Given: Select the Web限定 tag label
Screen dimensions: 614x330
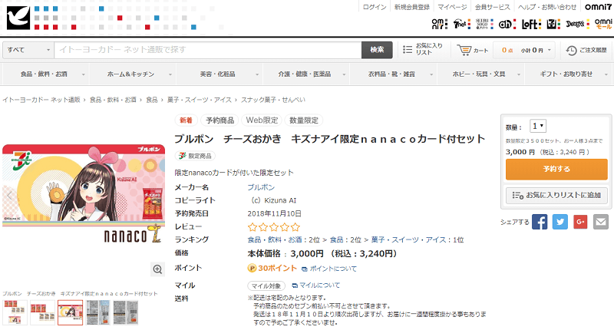Looking at the screenshot, I should click(x=262, y=120).
